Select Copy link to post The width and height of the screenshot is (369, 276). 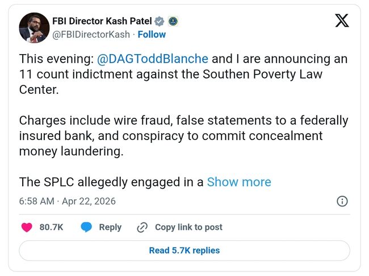pos(188,227)
